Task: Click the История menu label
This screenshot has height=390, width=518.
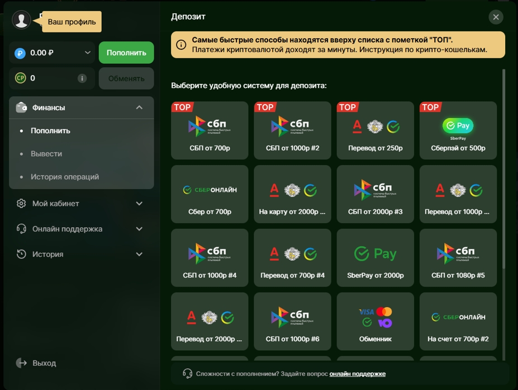Action: pyautogui.click(x=48, y=254)
